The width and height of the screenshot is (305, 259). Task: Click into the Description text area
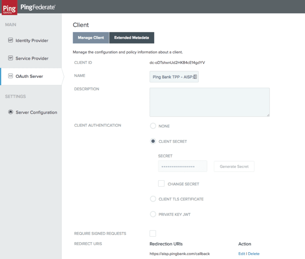click(209, 102)
